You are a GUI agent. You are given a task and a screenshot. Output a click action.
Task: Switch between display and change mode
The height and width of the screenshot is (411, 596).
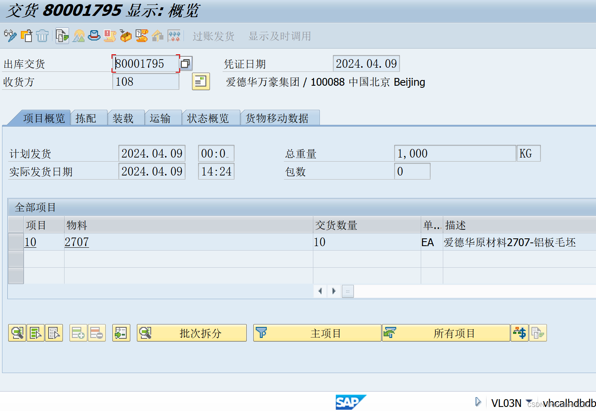click(10, 36)
